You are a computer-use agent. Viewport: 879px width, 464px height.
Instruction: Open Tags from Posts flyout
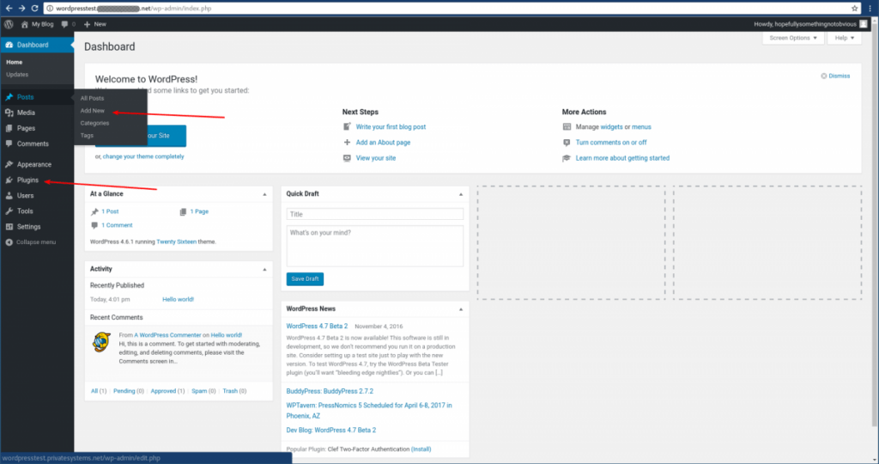pyautogui.click(x=87, y=135)
